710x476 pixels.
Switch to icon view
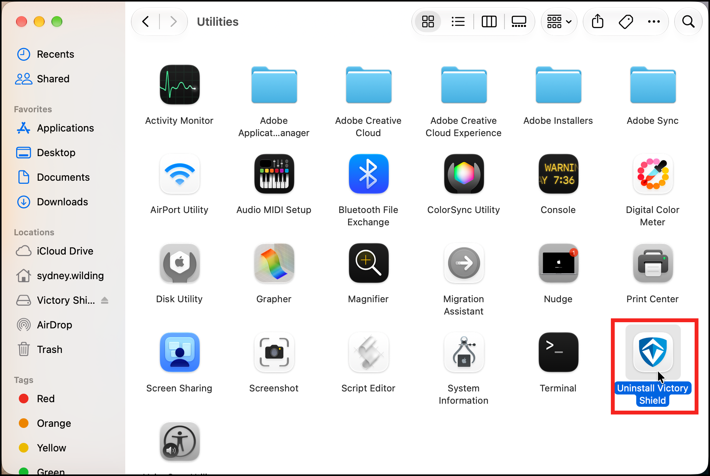click(428, 22)
